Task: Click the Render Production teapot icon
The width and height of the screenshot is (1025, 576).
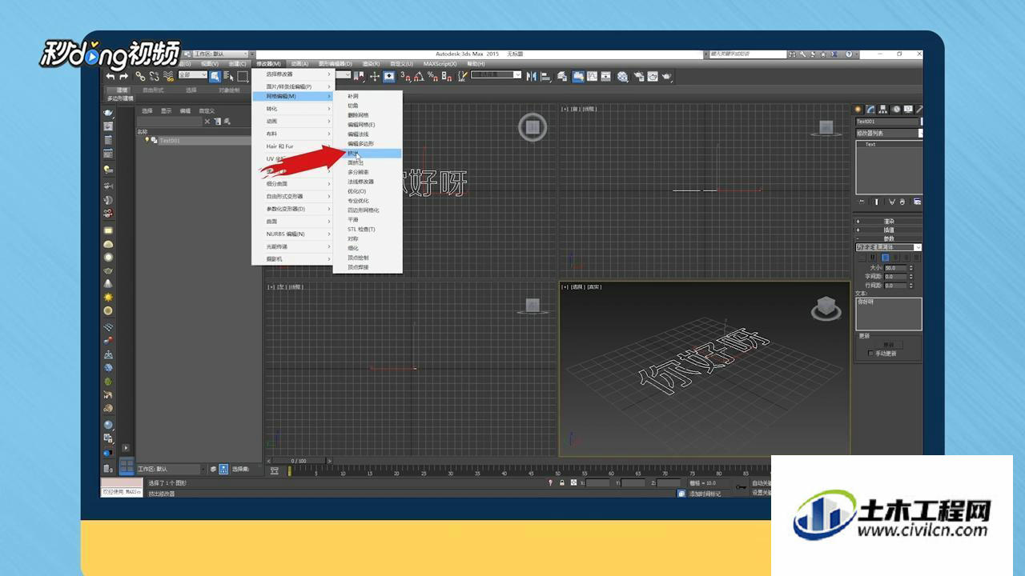Action: [x=666, y=76]
